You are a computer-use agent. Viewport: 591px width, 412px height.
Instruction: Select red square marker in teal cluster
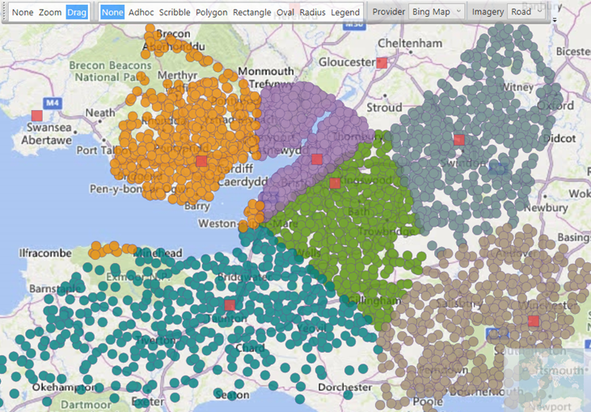pos(230,305)
